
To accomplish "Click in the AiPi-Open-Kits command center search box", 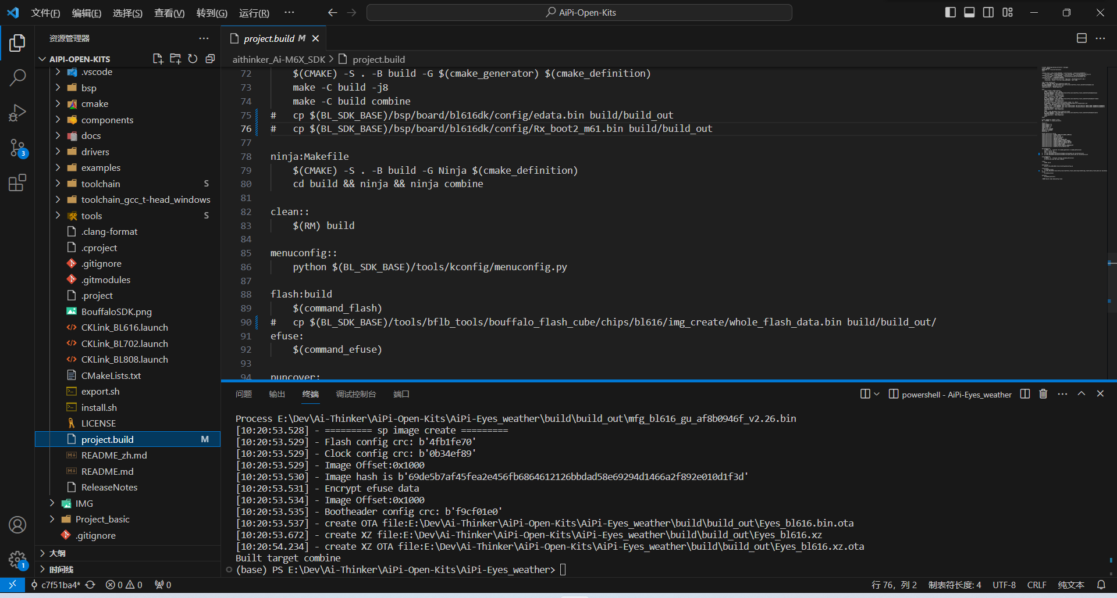I will coord(579,12).
